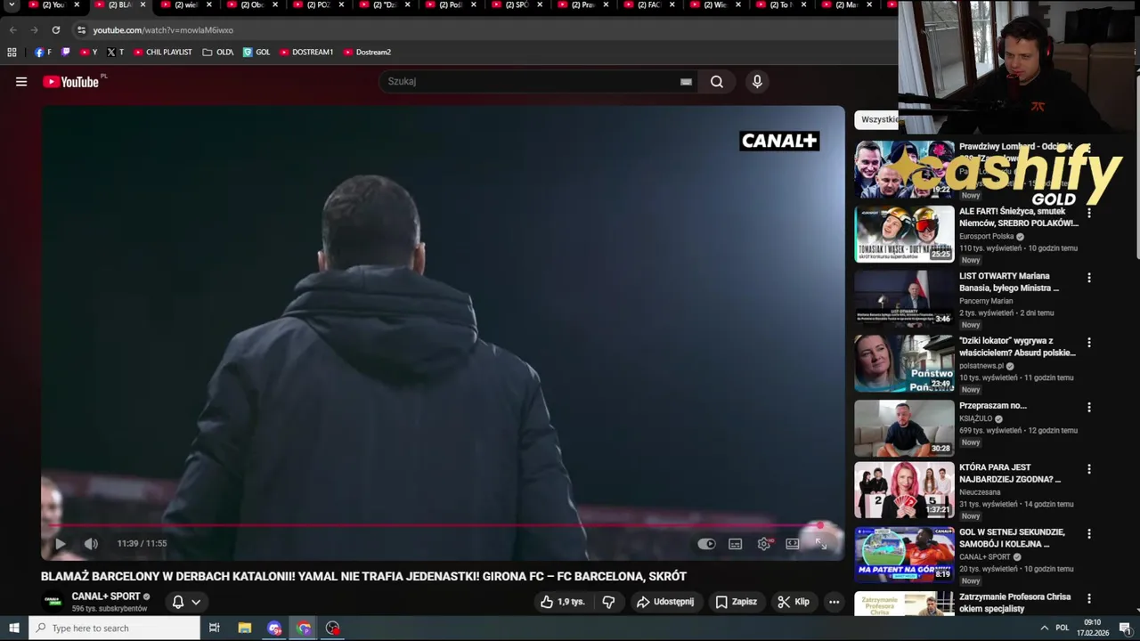Play the video with the play button
The image size is (1140, 641).
(x=61, y=544)
